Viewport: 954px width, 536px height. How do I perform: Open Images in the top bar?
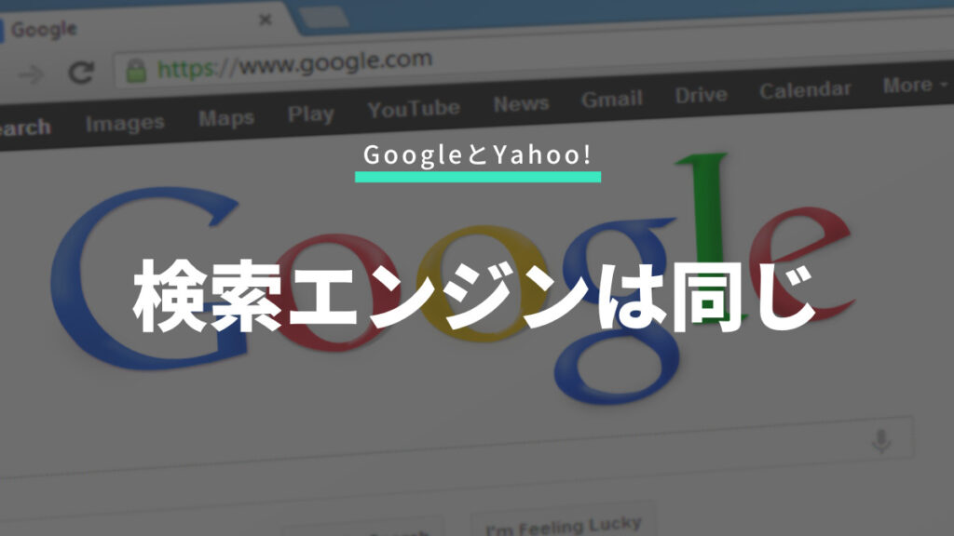[x=125, y=122]
